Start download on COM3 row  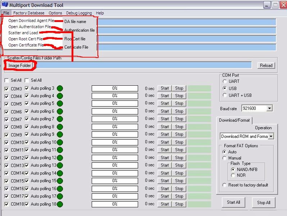(165, 88)
